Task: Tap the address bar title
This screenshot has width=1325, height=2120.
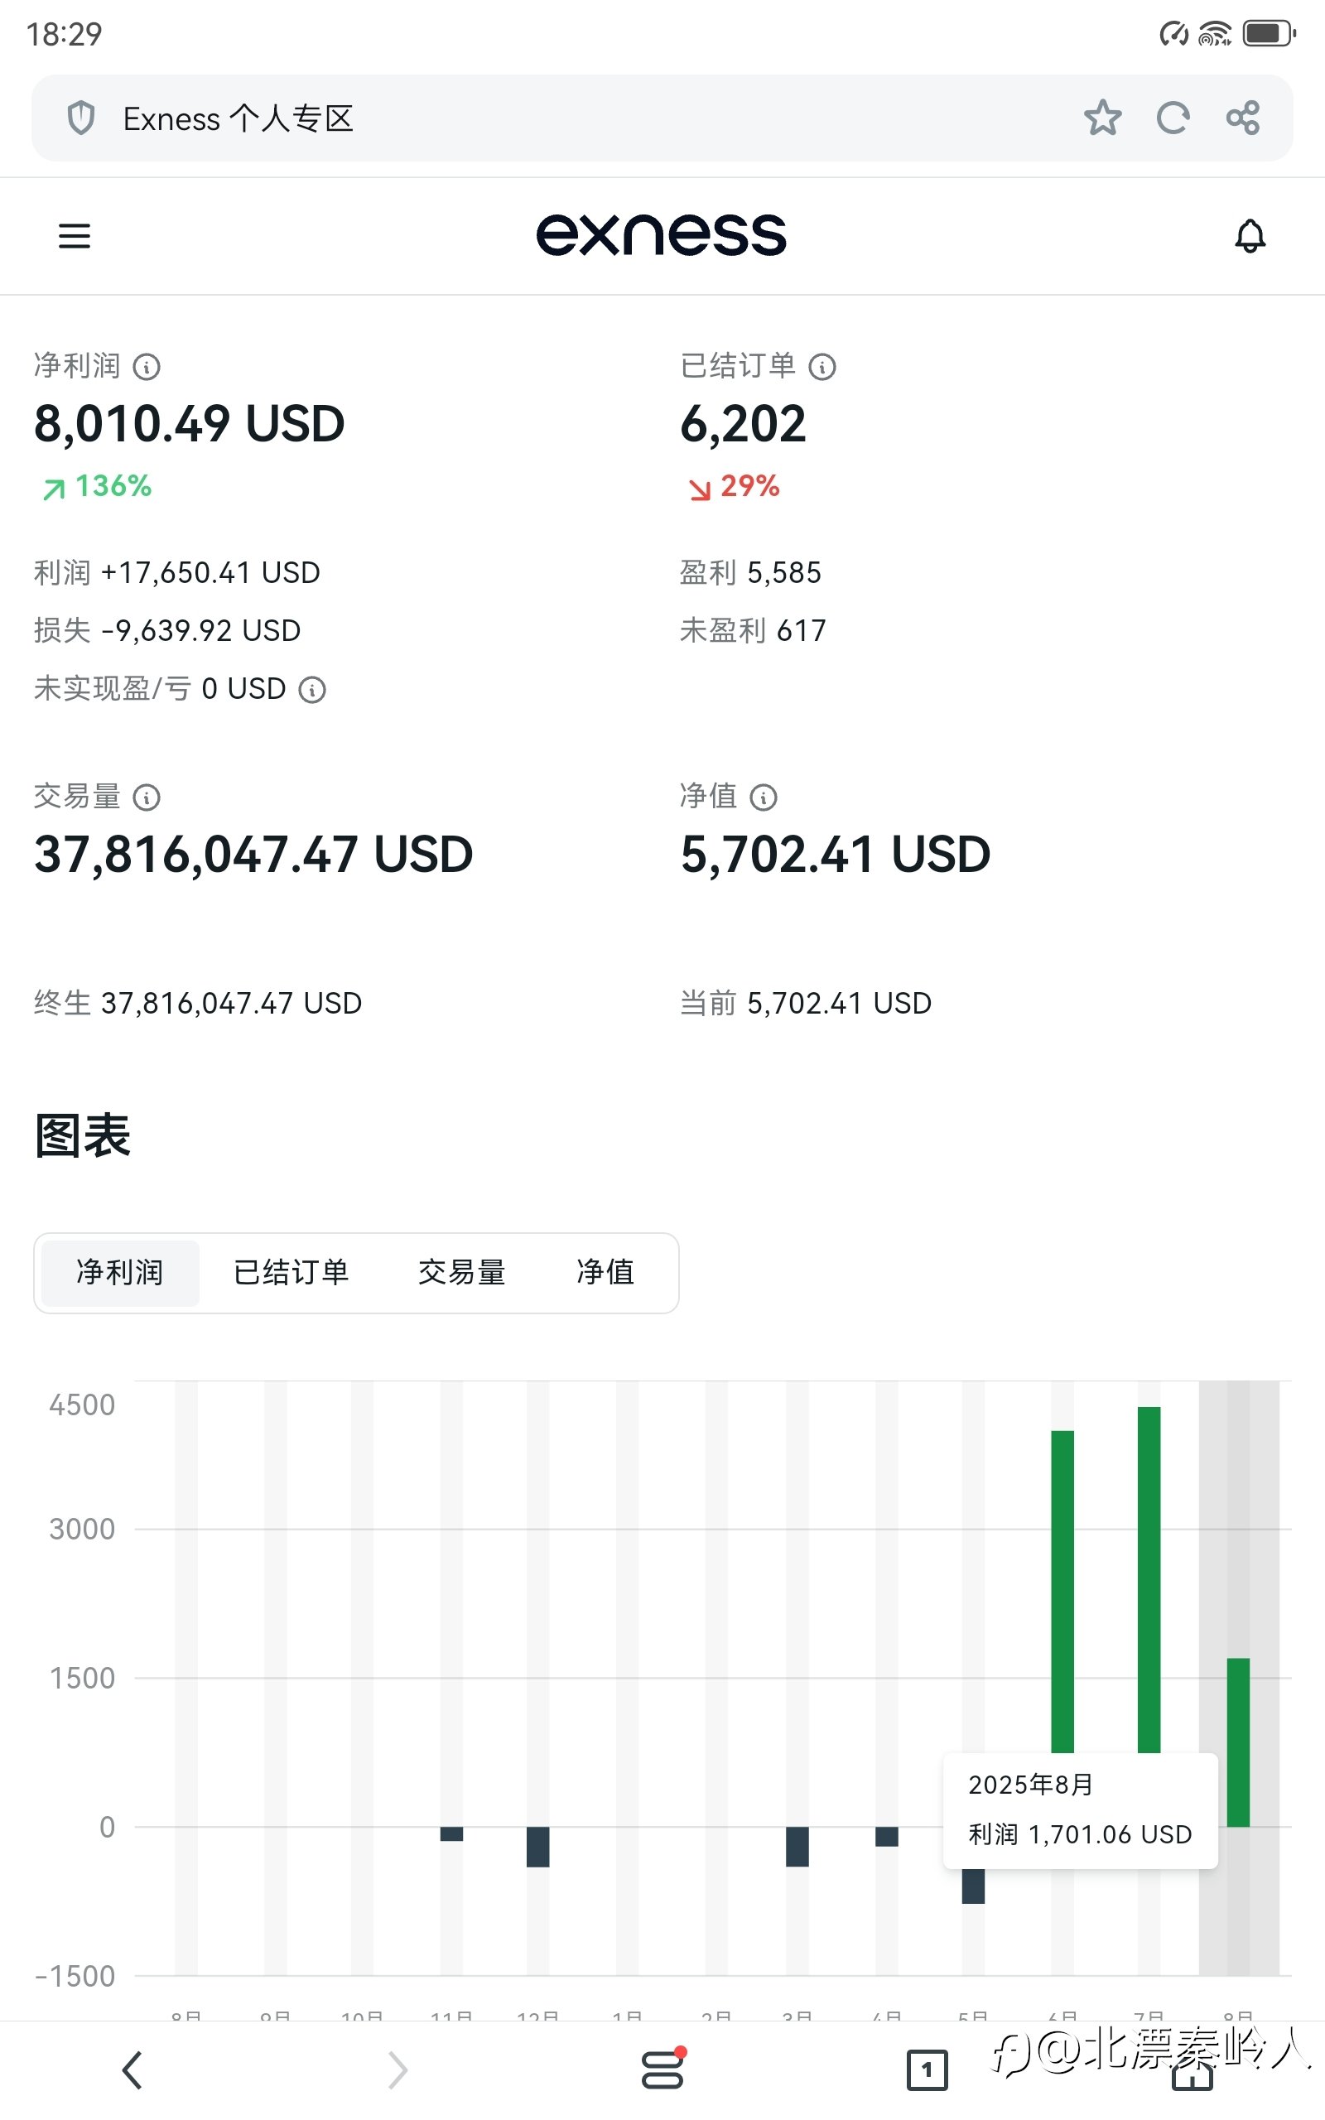Action: coord(238,118)
